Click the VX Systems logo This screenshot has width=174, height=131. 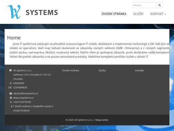pyautogui.click(x=33, y=12)
